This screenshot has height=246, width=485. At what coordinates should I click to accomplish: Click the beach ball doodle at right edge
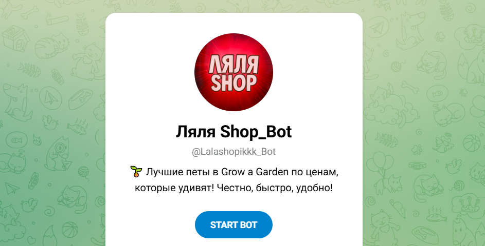point(472,143)
